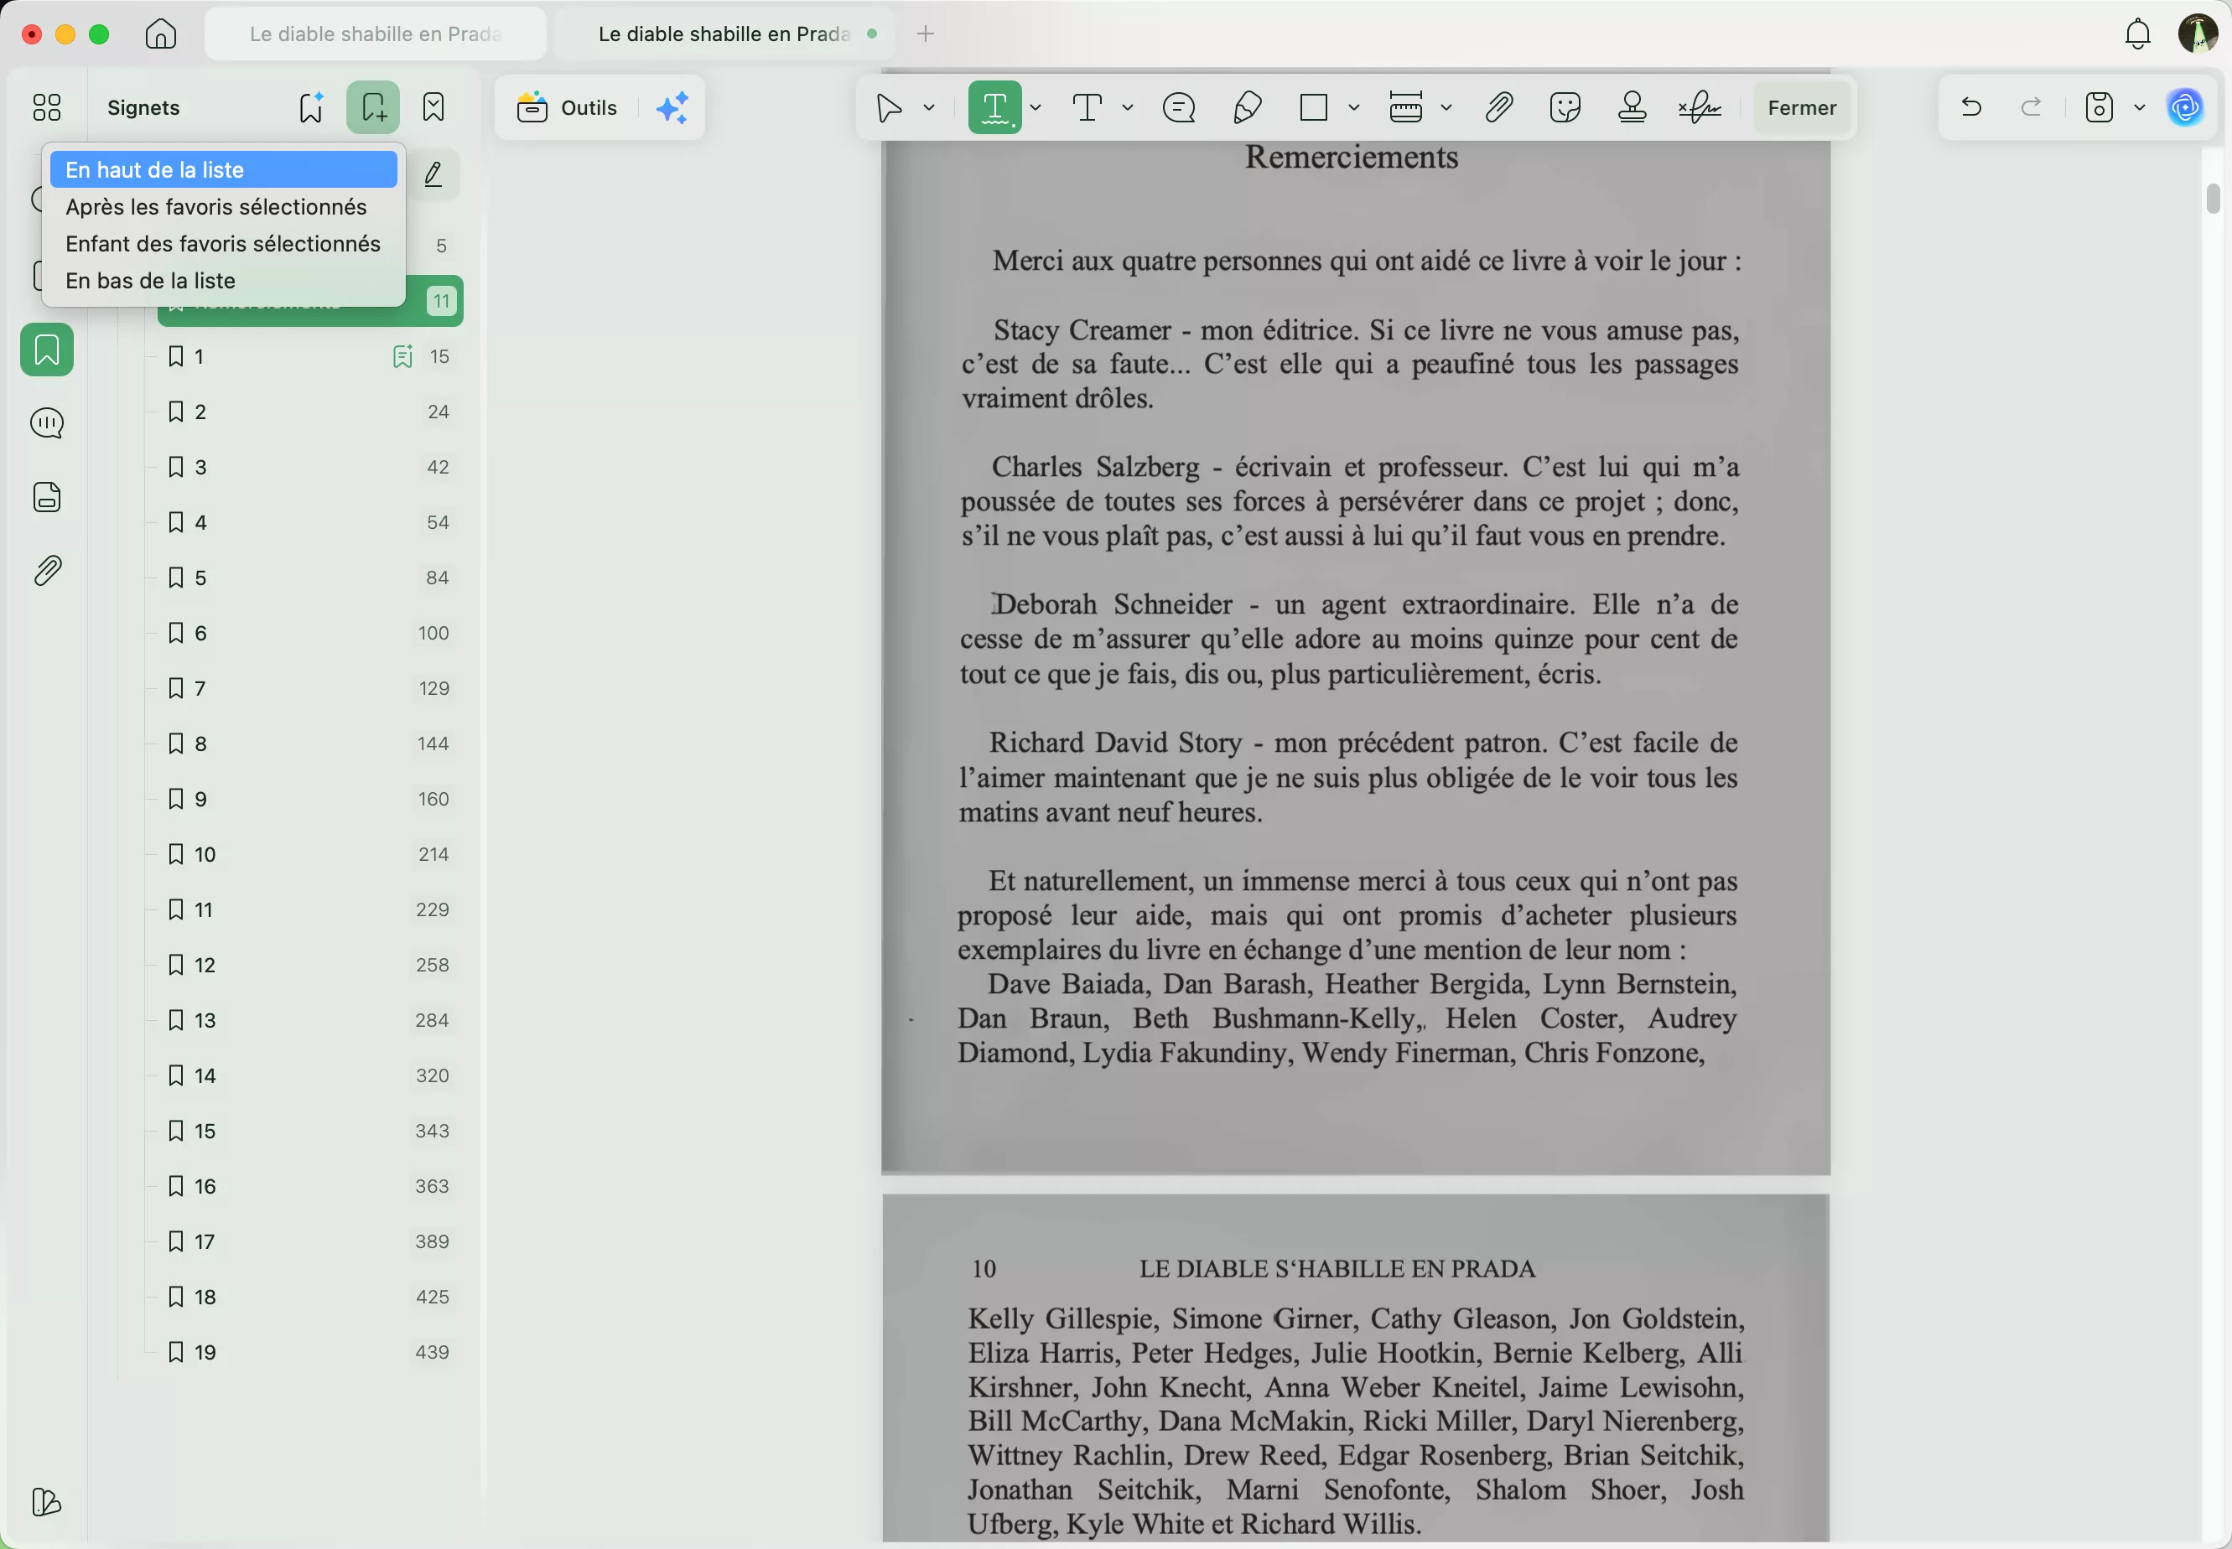Toggle the text underline annotation tool
Viewport: 2232px width, 1549px height.
pyautogui.click(x=994, y=108)
